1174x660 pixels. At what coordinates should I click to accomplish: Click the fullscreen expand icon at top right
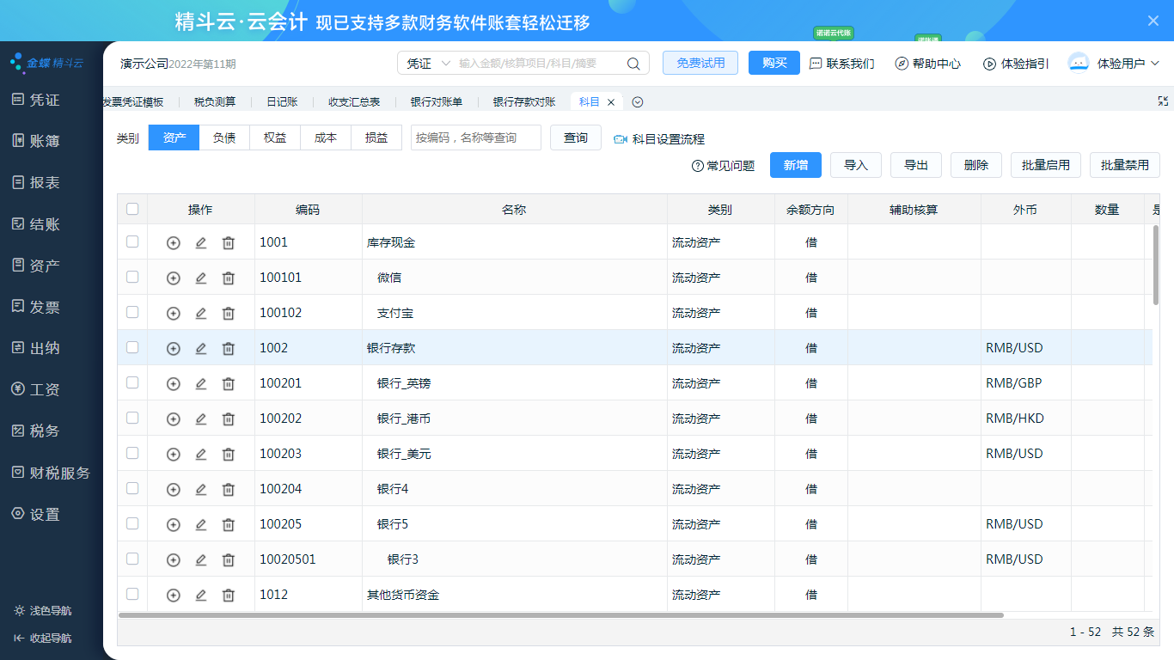point(1163,101)
